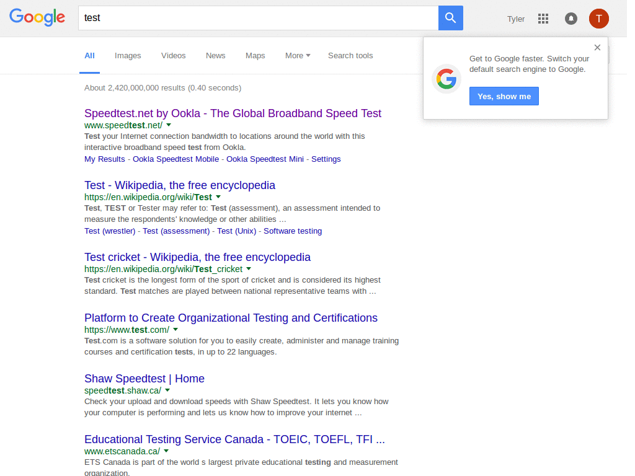Dismiss the search engine popup with the X
The height and width of the screenshot is (476, 635).
(597, 47)
